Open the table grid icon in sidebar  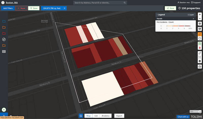click(x=4, y=52)
